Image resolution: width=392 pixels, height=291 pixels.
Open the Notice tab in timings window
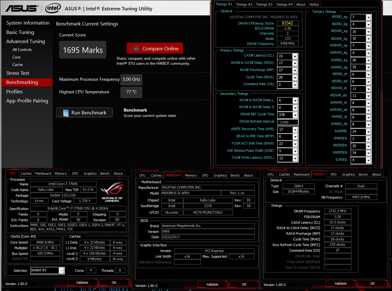(x=314, y=4)
